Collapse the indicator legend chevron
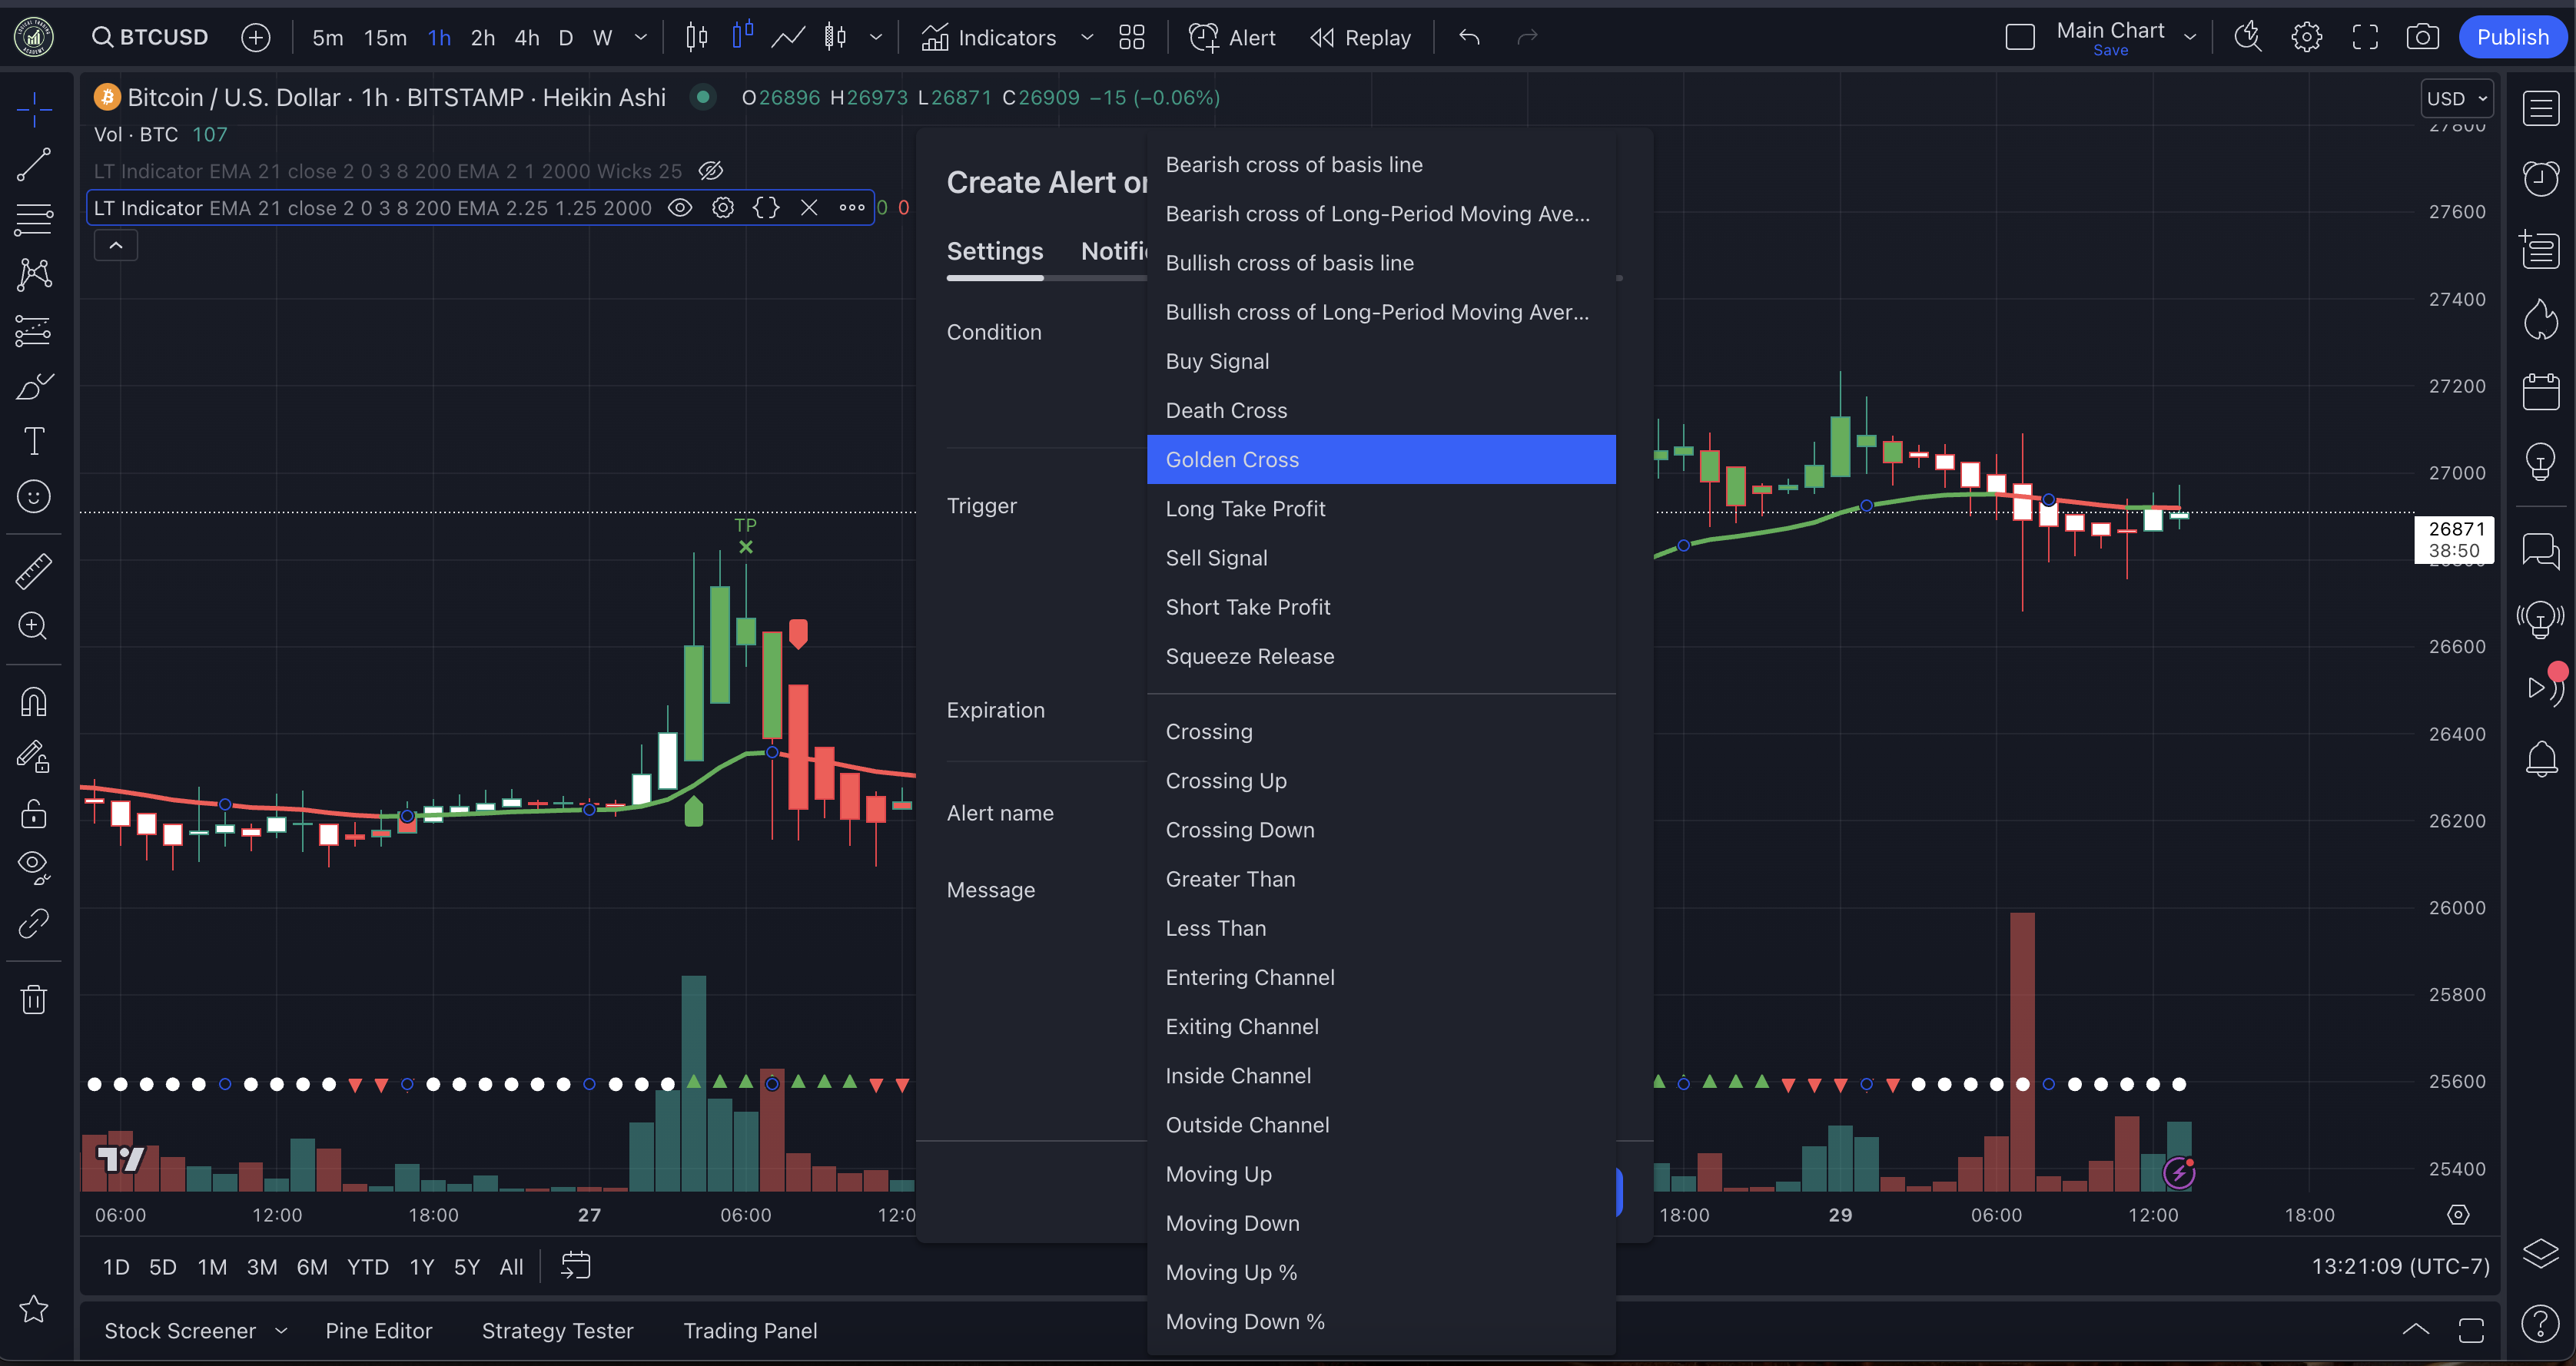Image resolution: width=2576 pixels, height=1366 pixels. click(x=116, y=245)
